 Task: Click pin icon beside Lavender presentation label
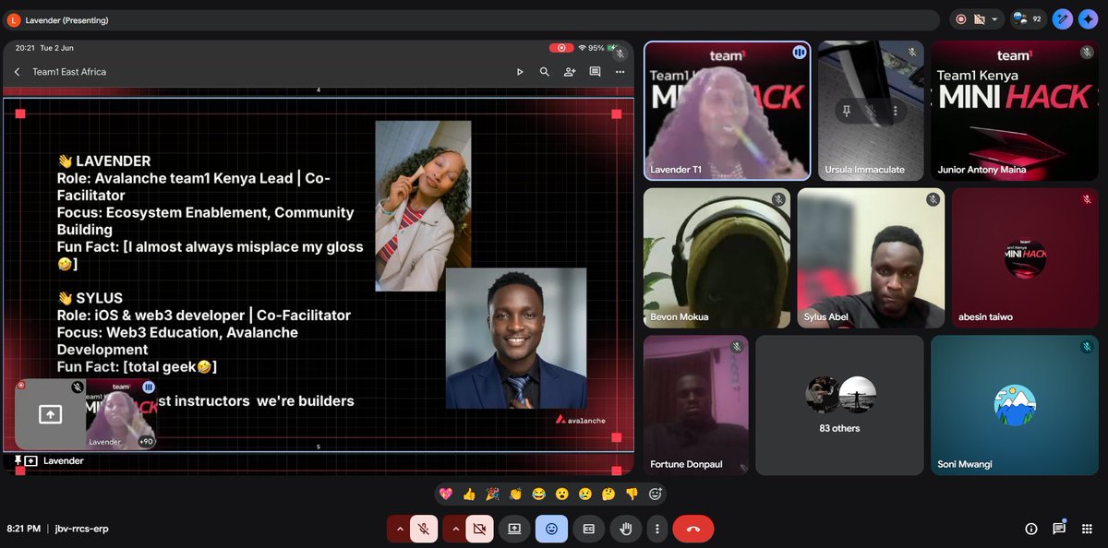18,460
